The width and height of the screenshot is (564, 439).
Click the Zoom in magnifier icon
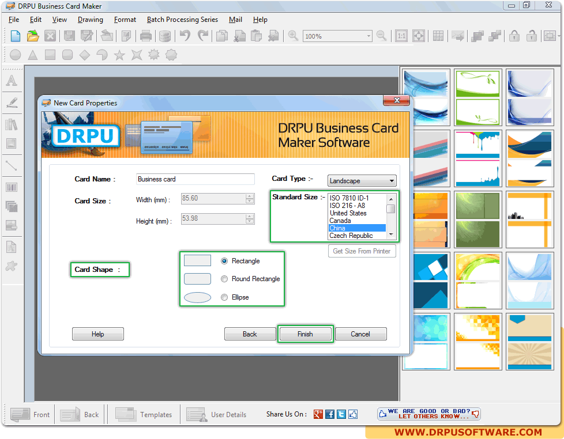click(293, 36)
